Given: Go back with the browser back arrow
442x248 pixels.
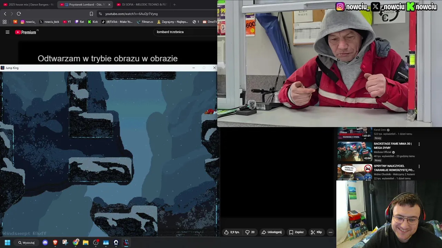Looking at the screenshot, I should tap(5, 14).
